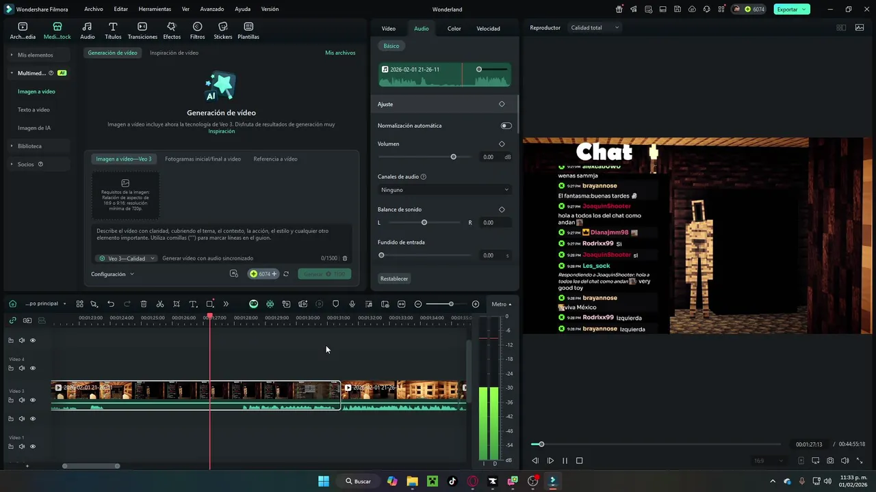
Task: Open headset support icon
Action: pyautogui.click(x=707, y=10)
